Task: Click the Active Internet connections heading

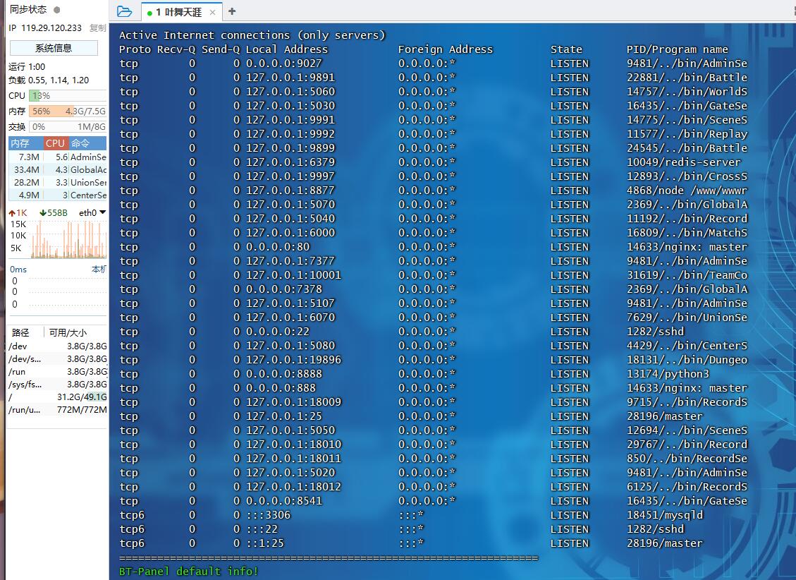Action: [x=252, y=35]
